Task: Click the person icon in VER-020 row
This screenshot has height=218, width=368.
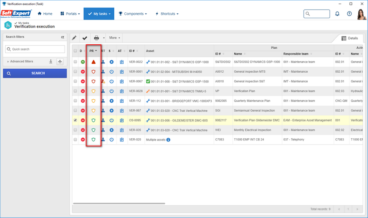Action: point(103,140)
